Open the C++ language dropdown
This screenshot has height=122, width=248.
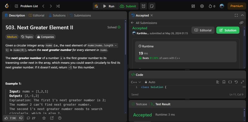point(136,82)
